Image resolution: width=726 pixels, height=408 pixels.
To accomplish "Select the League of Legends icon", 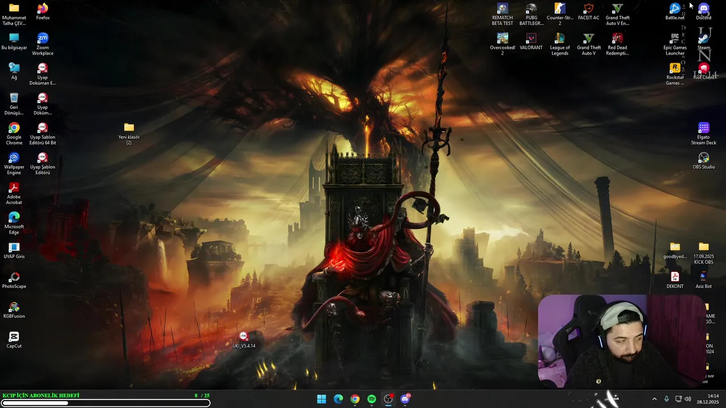I will pyautogui.click(x=560, y=44).
